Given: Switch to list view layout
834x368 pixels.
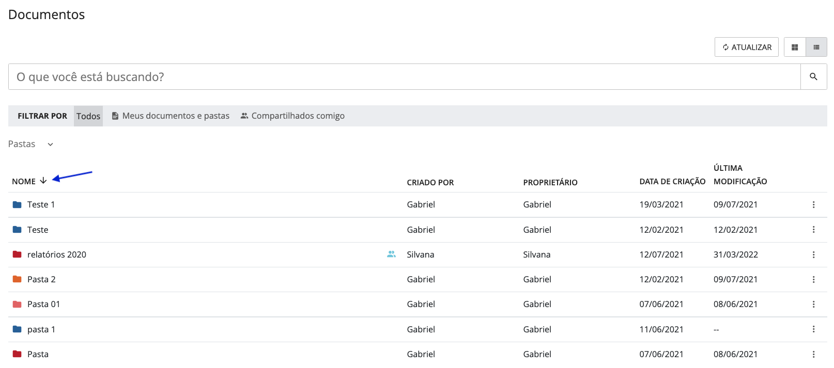Looking at the screenshot, I should [816, 47].
